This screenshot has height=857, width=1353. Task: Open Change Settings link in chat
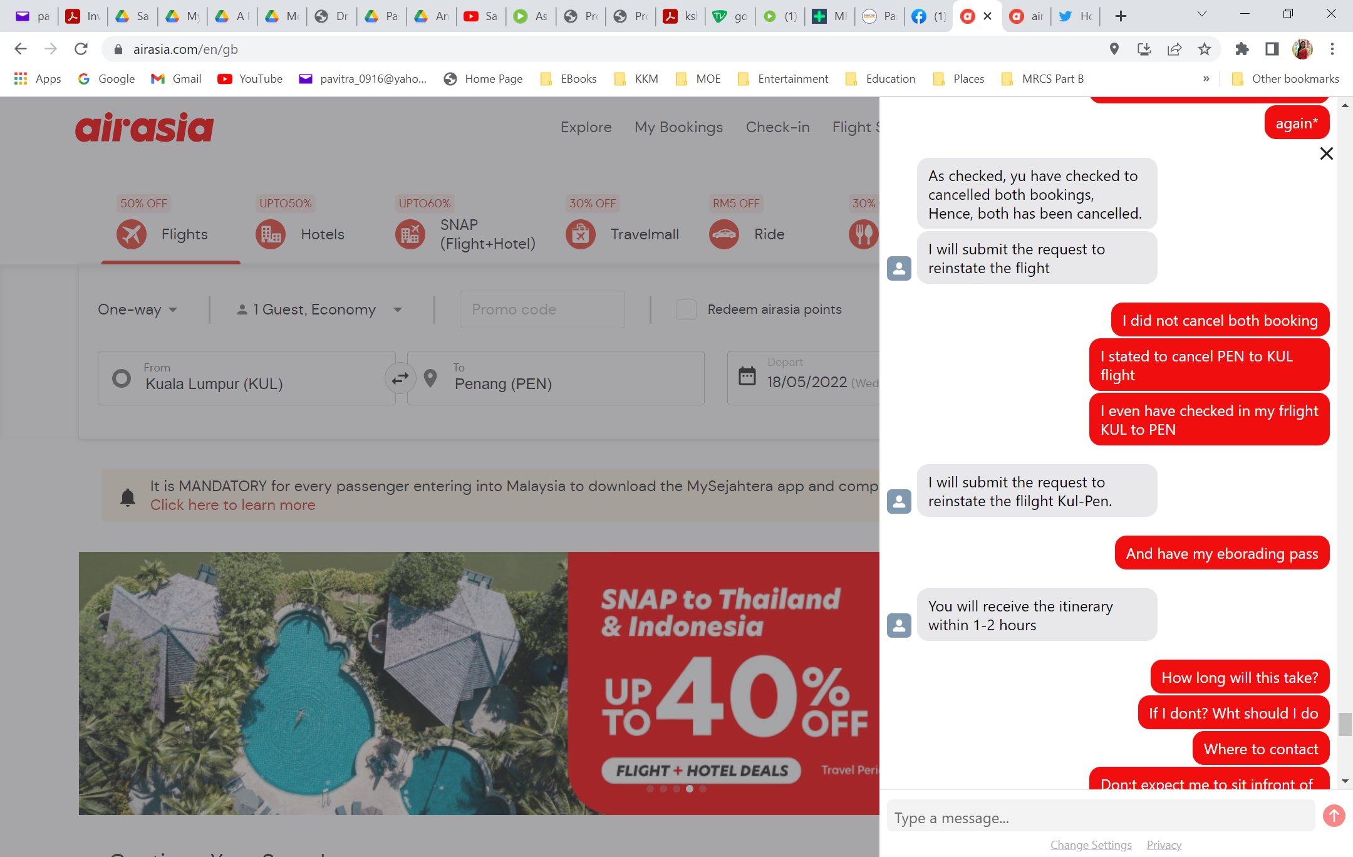point(1091,844)
